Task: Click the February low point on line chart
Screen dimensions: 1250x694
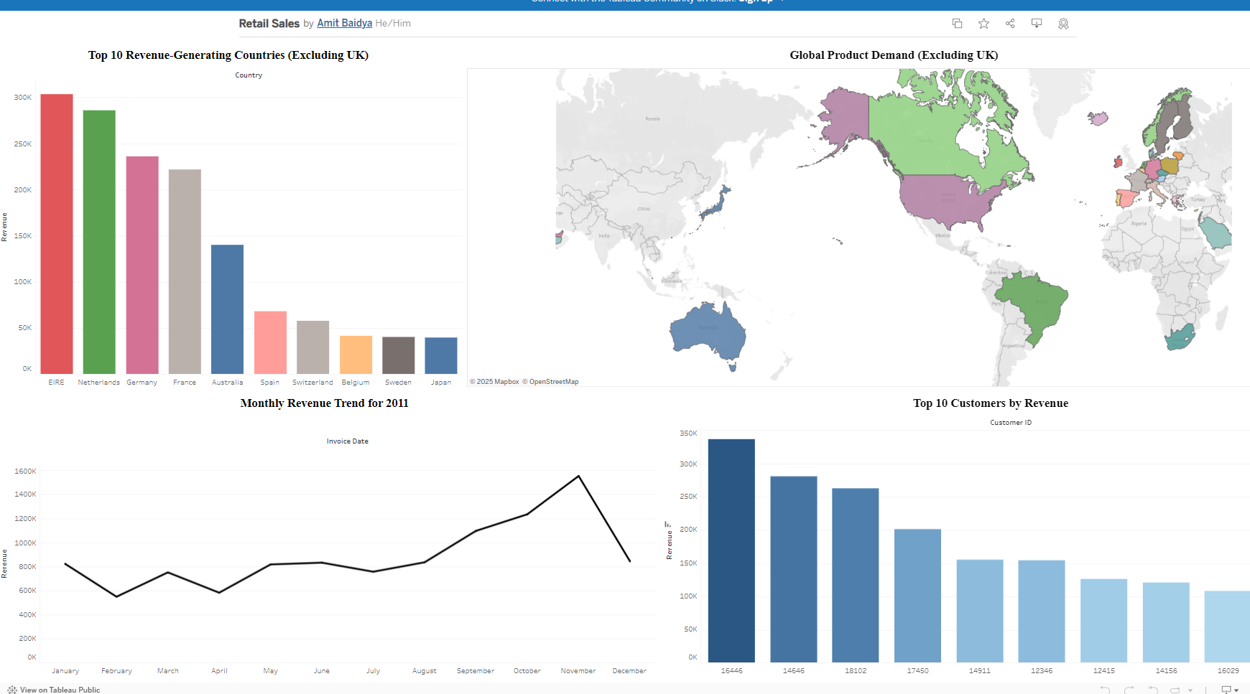Action: (x=116, y=596)
